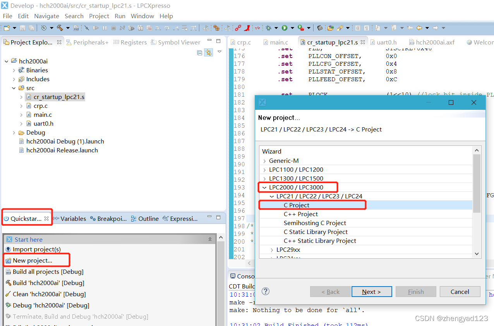The width and height of the screenshot is (494, 326).
Task: Click Collapse All icon in Project Explorer
Action: (200, 52)
